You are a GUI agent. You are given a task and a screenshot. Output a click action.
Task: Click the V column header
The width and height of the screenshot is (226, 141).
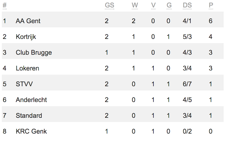(153, 6)
